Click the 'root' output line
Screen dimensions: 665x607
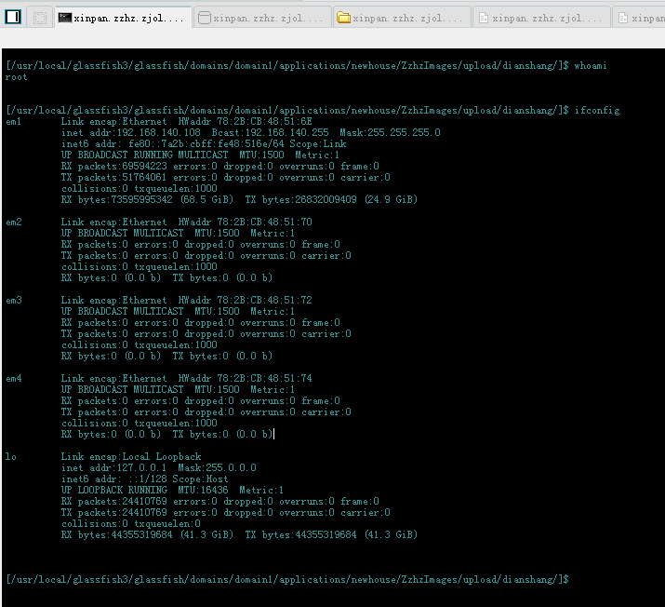coord(16,77)
